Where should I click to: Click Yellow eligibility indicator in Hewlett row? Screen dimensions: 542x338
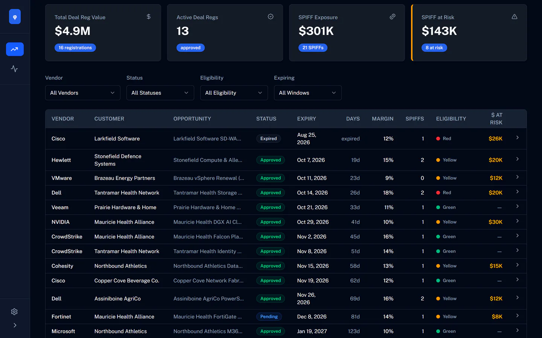446,160
